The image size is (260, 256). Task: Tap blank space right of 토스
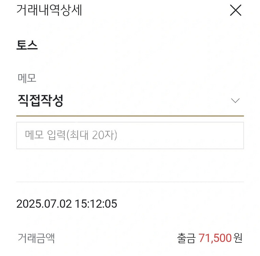(136, 45)
